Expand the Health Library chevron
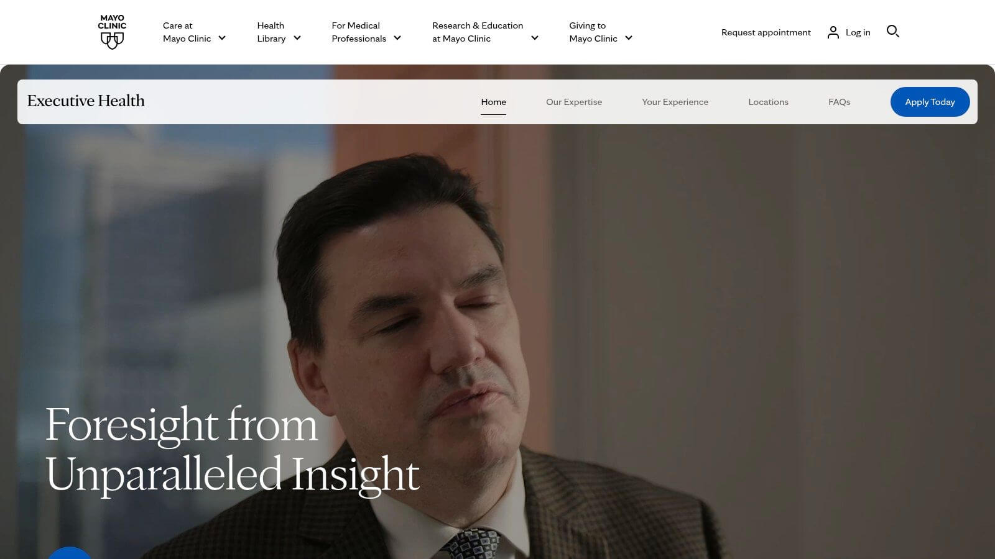 click(x=297, y=38)
